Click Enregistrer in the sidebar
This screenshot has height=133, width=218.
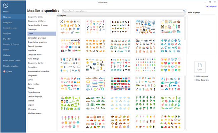pyautogui.click(x=8, y=23)
